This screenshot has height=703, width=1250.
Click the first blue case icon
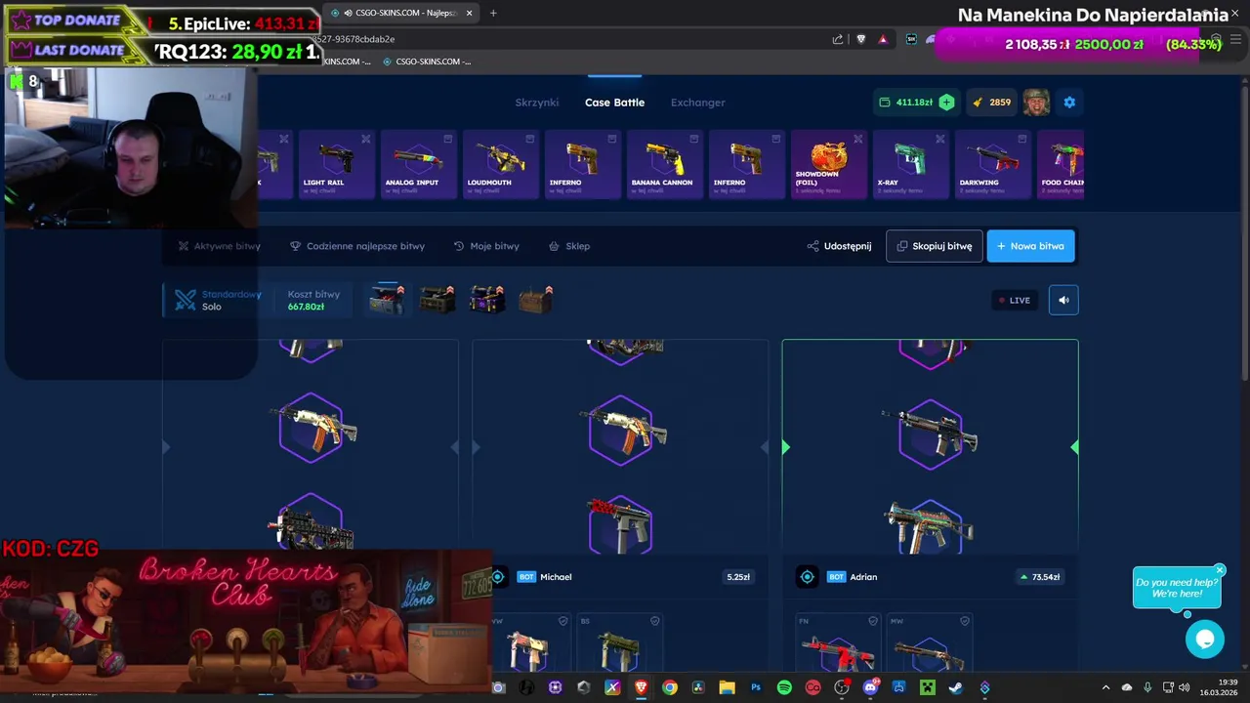click(x=387, y=300)
